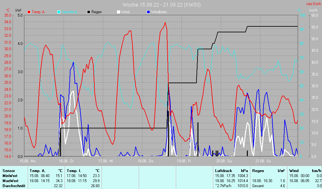The image size is (322, 189).
Task: Click the '19.08. Fr' date label
Action: [x=184, y=161]
